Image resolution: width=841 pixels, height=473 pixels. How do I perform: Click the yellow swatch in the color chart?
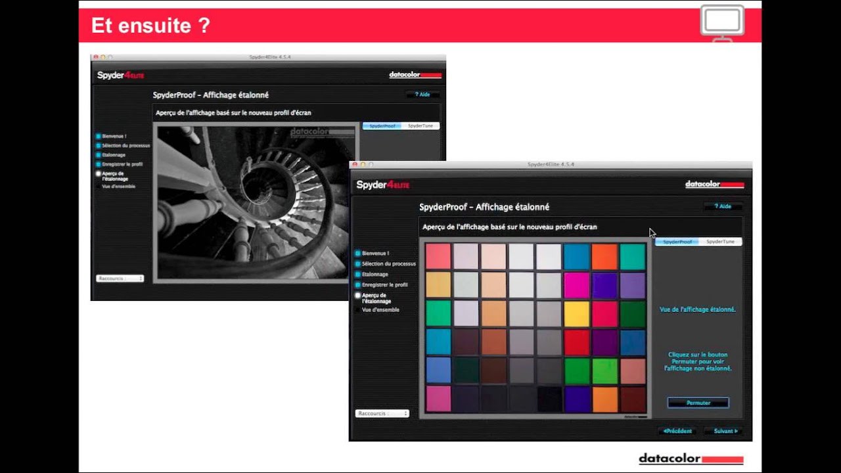(x=576, y=314)
